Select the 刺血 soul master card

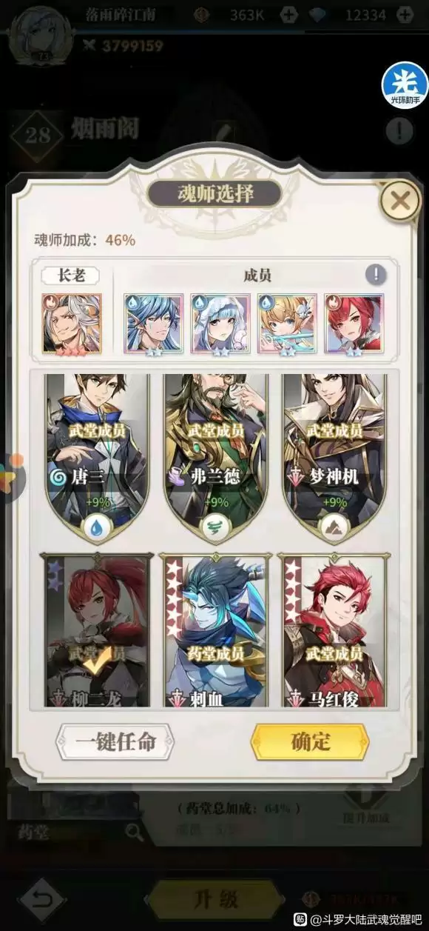click(214, 630)
